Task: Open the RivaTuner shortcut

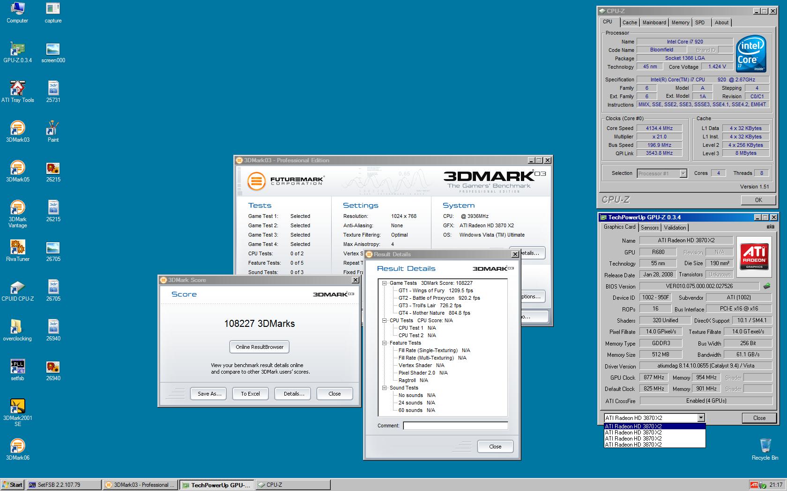Action: [17, 251]
